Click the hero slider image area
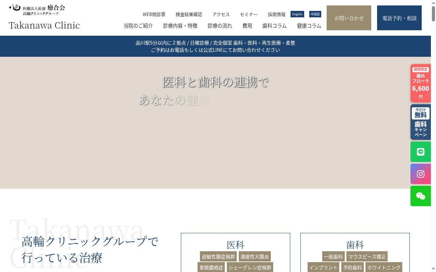The height and width of the screenshot is (272, 436). pos(215,123)
